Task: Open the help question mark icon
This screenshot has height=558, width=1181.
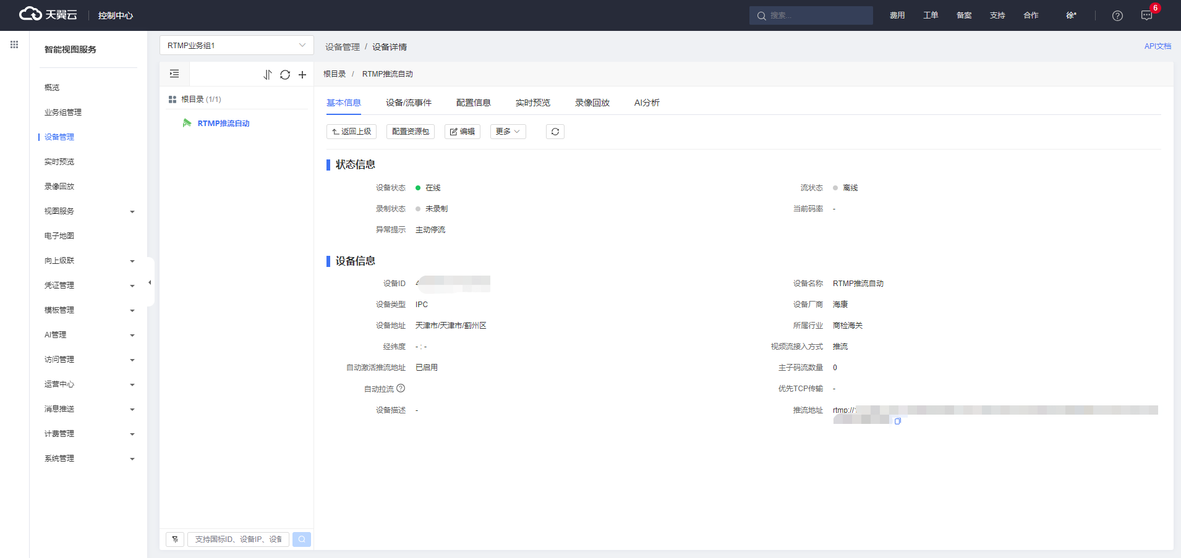Action: click(1117, 16)
